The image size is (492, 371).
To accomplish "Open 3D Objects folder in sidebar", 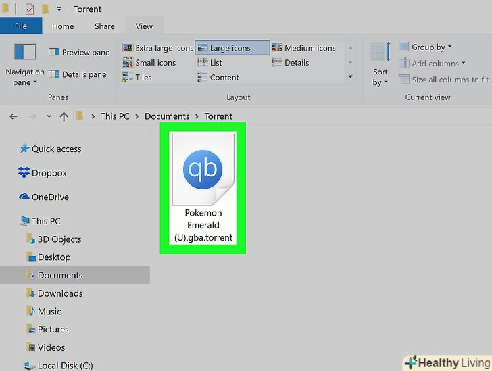I will (53, 239).
